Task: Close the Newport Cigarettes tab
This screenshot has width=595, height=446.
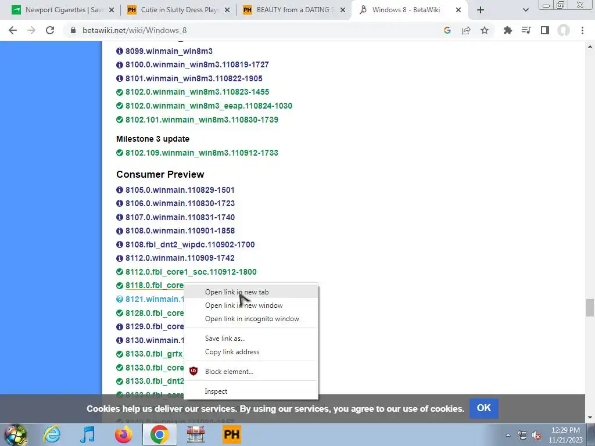Action: click(x=111, y=10)
